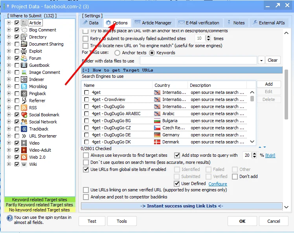Click the spin syntax help question icon

click(10, 218)
